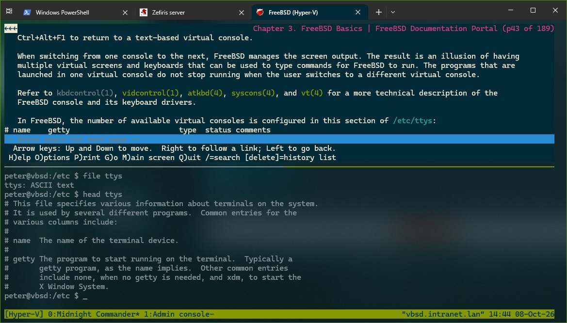567x323 pixels.
Task: Click the "# name getty type status comments" header line
Action: [137, 130]
